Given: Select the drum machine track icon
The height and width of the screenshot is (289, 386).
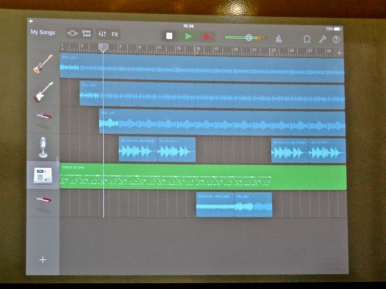Looking at the screenshot, I should (43, 175).
